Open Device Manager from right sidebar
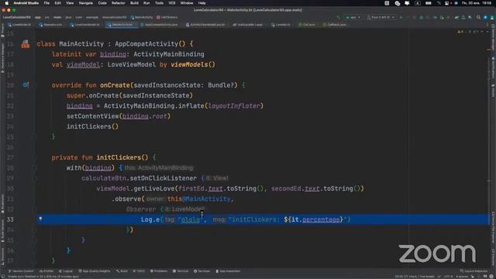 [x=493, y=36]
